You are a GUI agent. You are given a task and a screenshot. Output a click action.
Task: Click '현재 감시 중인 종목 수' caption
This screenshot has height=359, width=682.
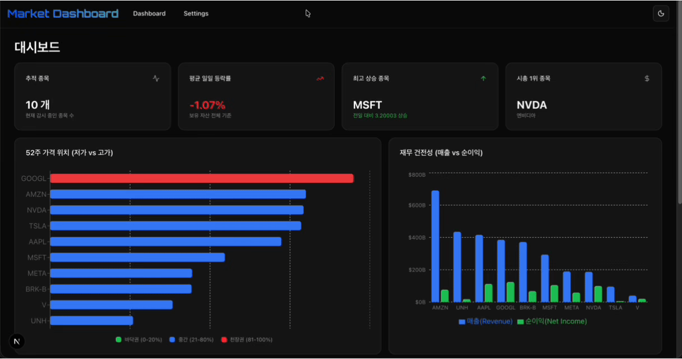click(x=49, y=116)
